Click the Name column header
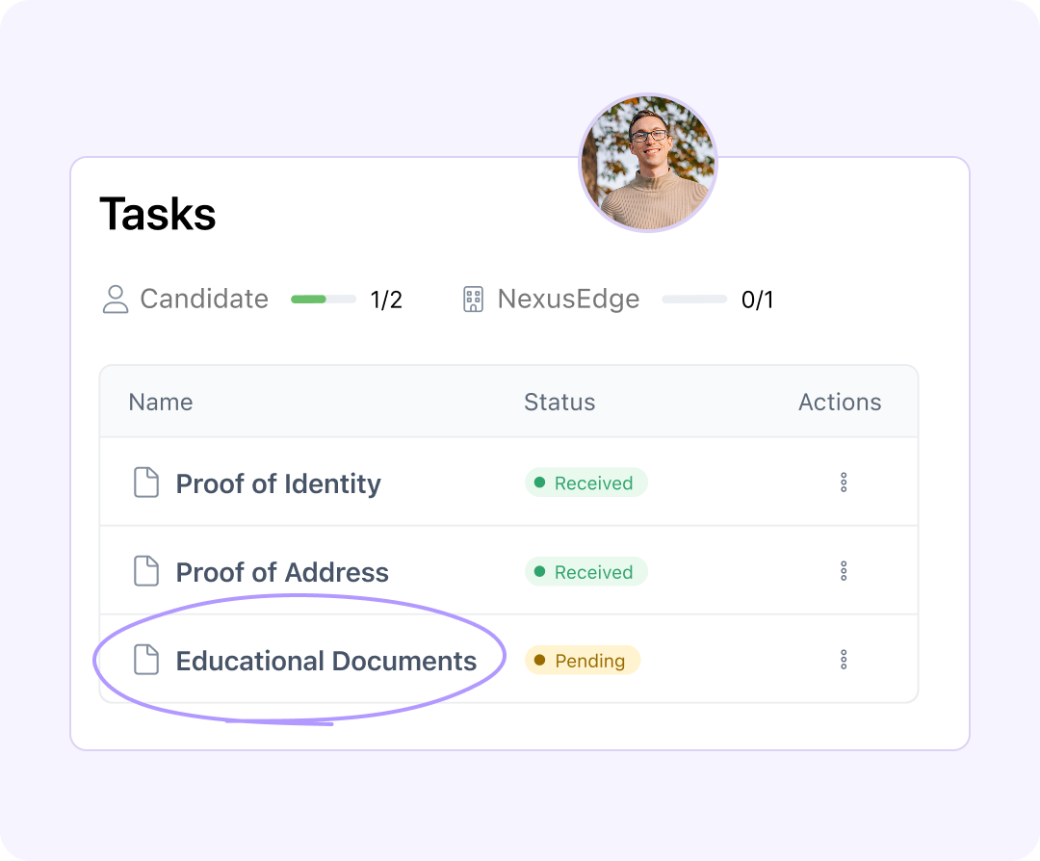The width and height of the screenshot is (1040, 861). point(161,402)
